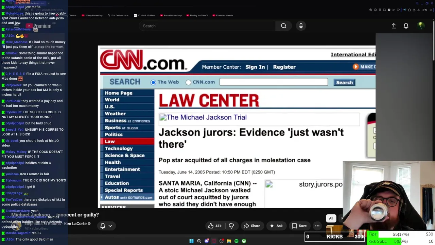Open 'Erin Derham on X' bookmark tab
The height and width of the screenshot is (245, 435).
(119, 15)
